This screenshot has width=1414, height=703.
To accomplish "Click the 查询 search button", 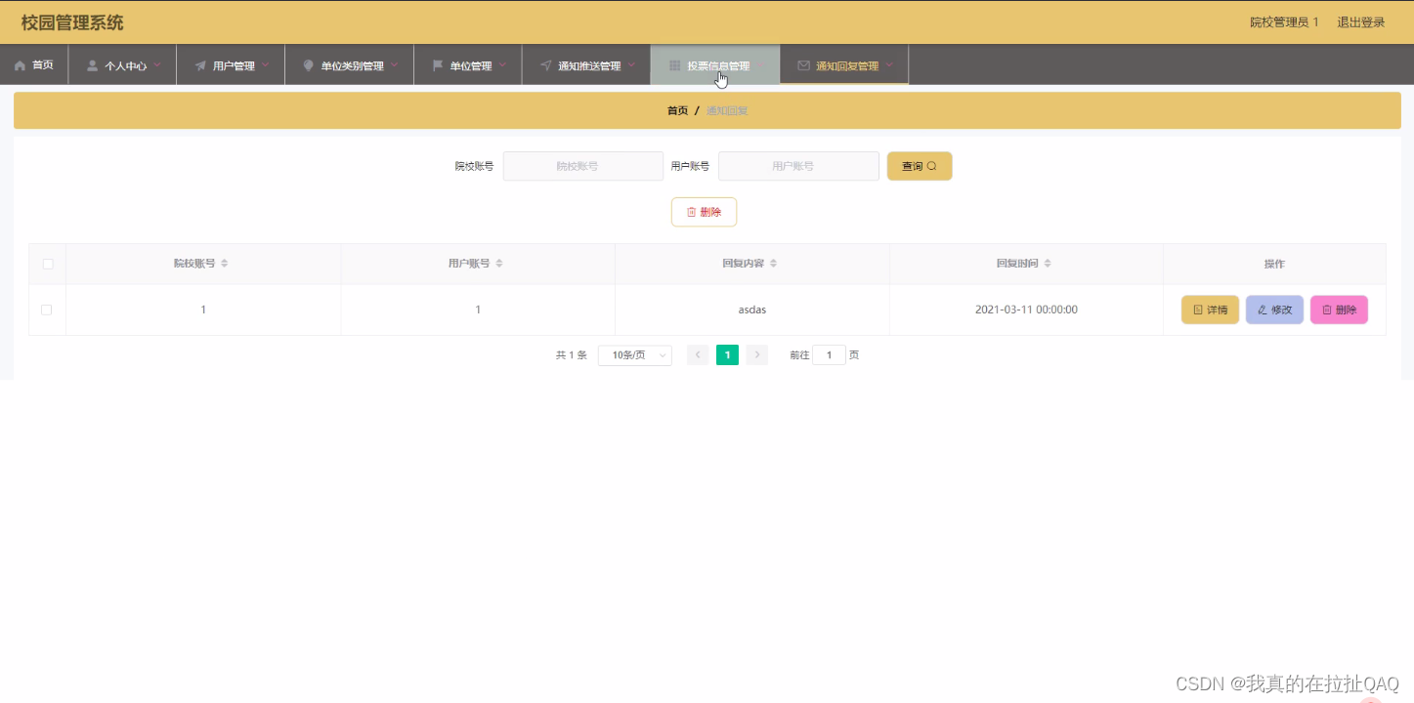I will [920, 166].
